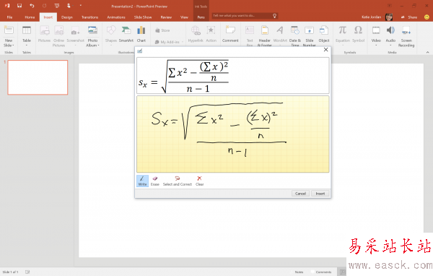Click the Share button
433x276 pixels.
[x=409, y=17]
